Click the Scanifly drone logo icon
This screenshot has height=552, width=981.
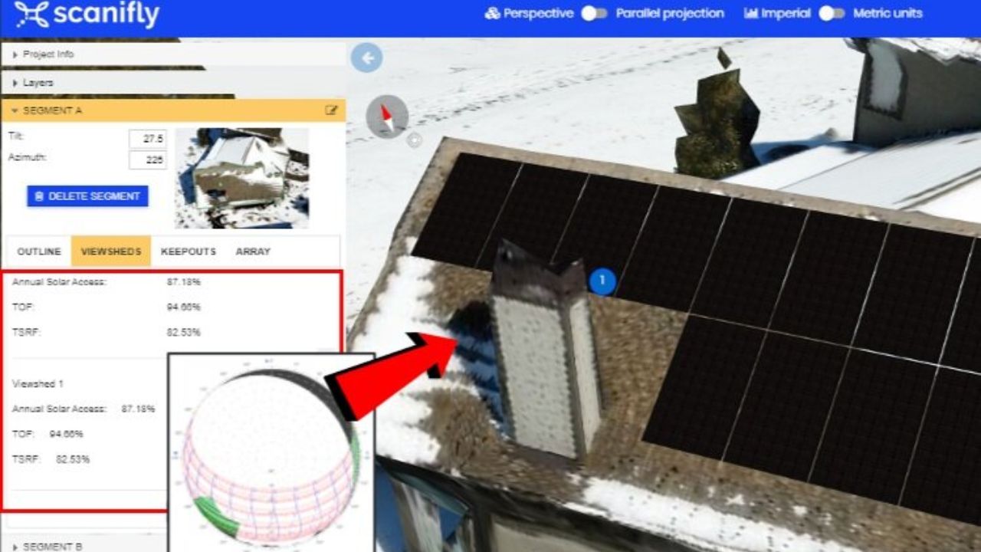click(31, 14)
